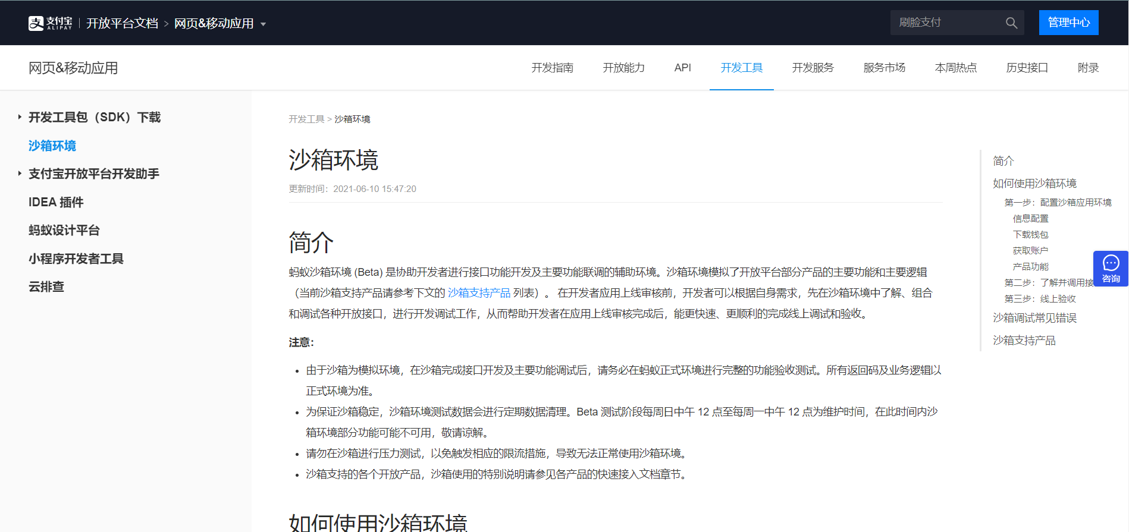Open the 本周热点 tab
Viewport: 1129px width, 532px height.
click(955, 68)
